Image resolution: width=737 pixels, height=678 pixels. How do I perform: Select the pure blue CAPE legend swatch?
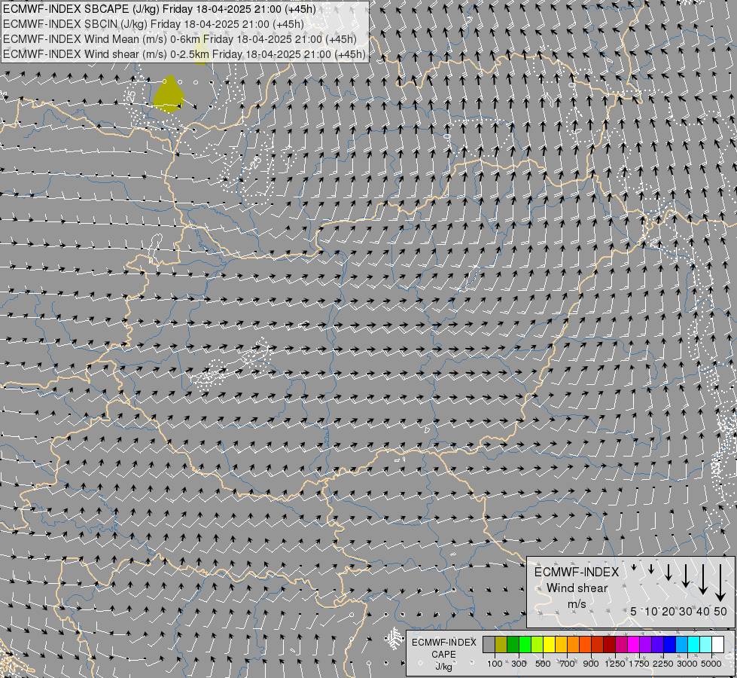coord(670,645)
